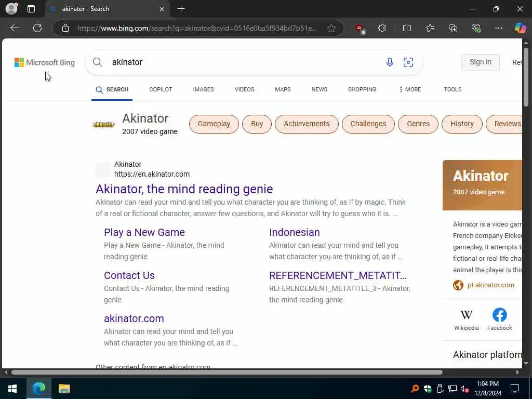
Task: Open the Favorites list icon
Action: pyautogui.click(x=430, y=28)
